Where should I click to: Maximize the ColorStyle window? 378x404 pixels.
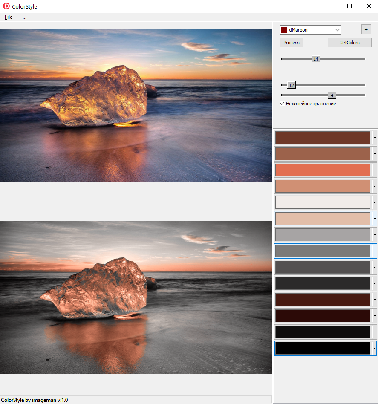pyautogui.click(x=349, y=6)
